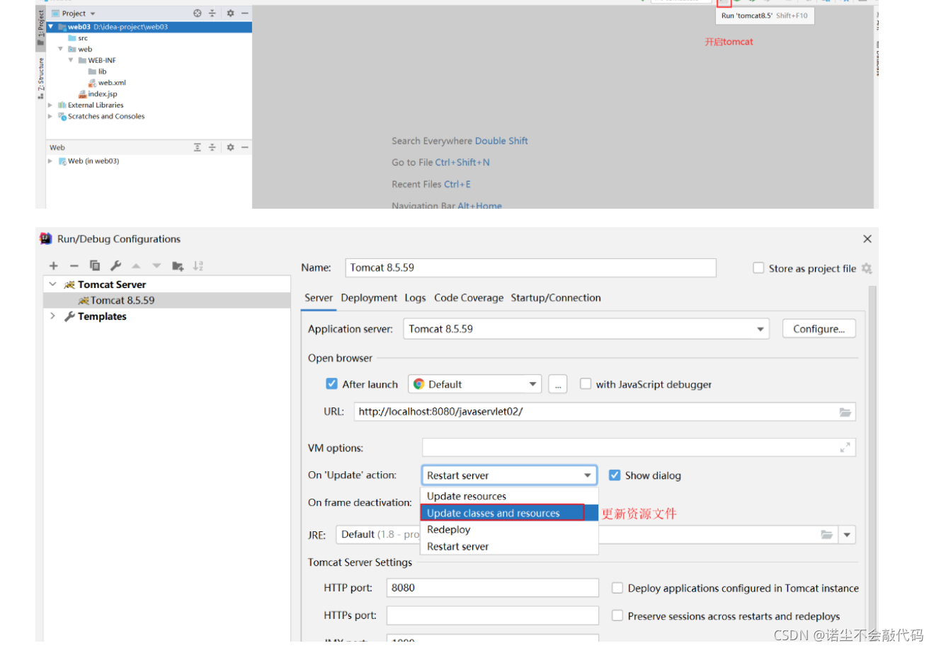Enable Store as project file checkbox

pos(758,268)
